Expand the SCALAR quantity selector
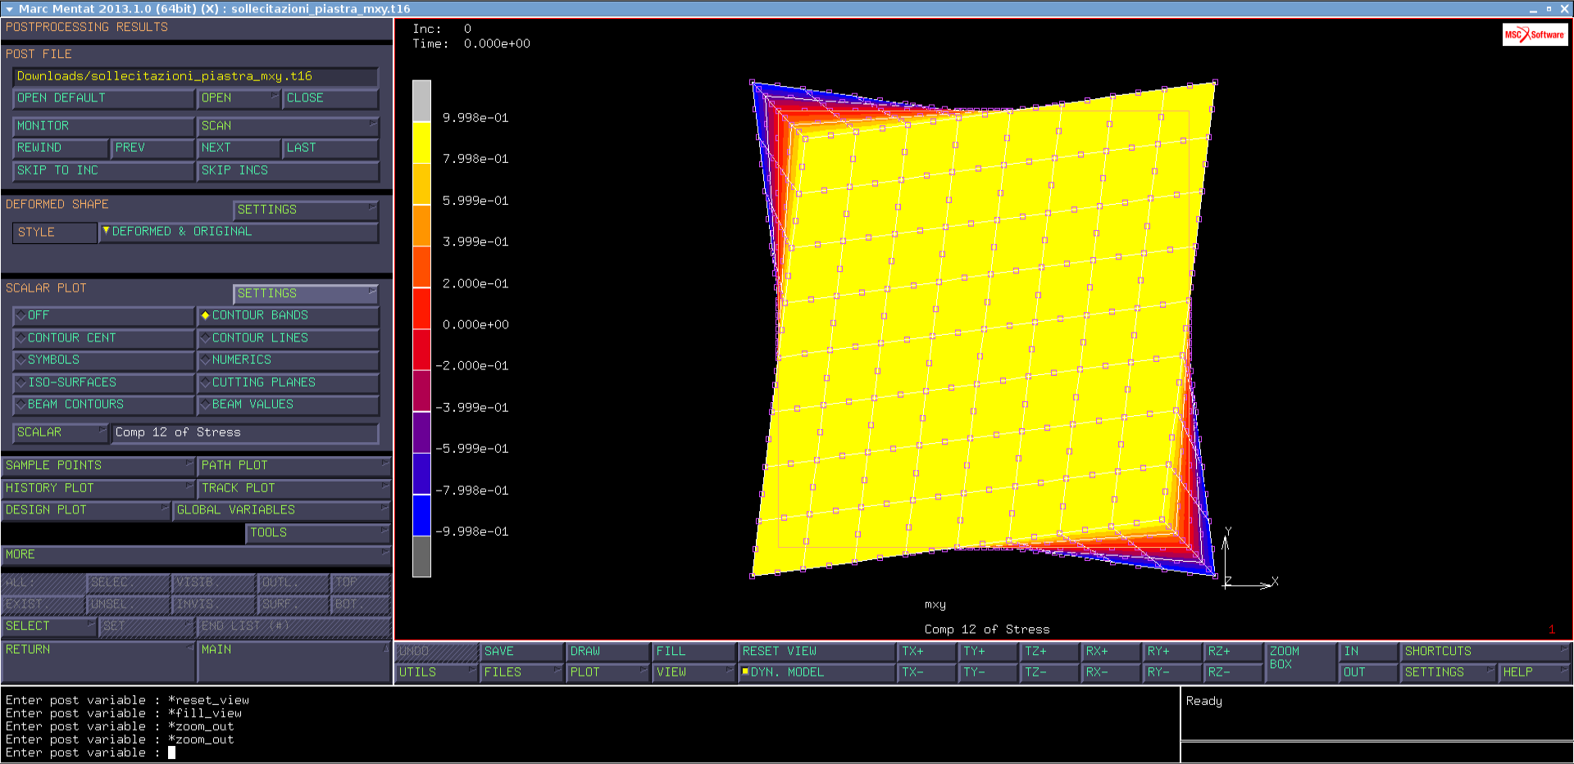Image resolution: width=1574 pixels, height=764 pixels. tap(61, 432)
